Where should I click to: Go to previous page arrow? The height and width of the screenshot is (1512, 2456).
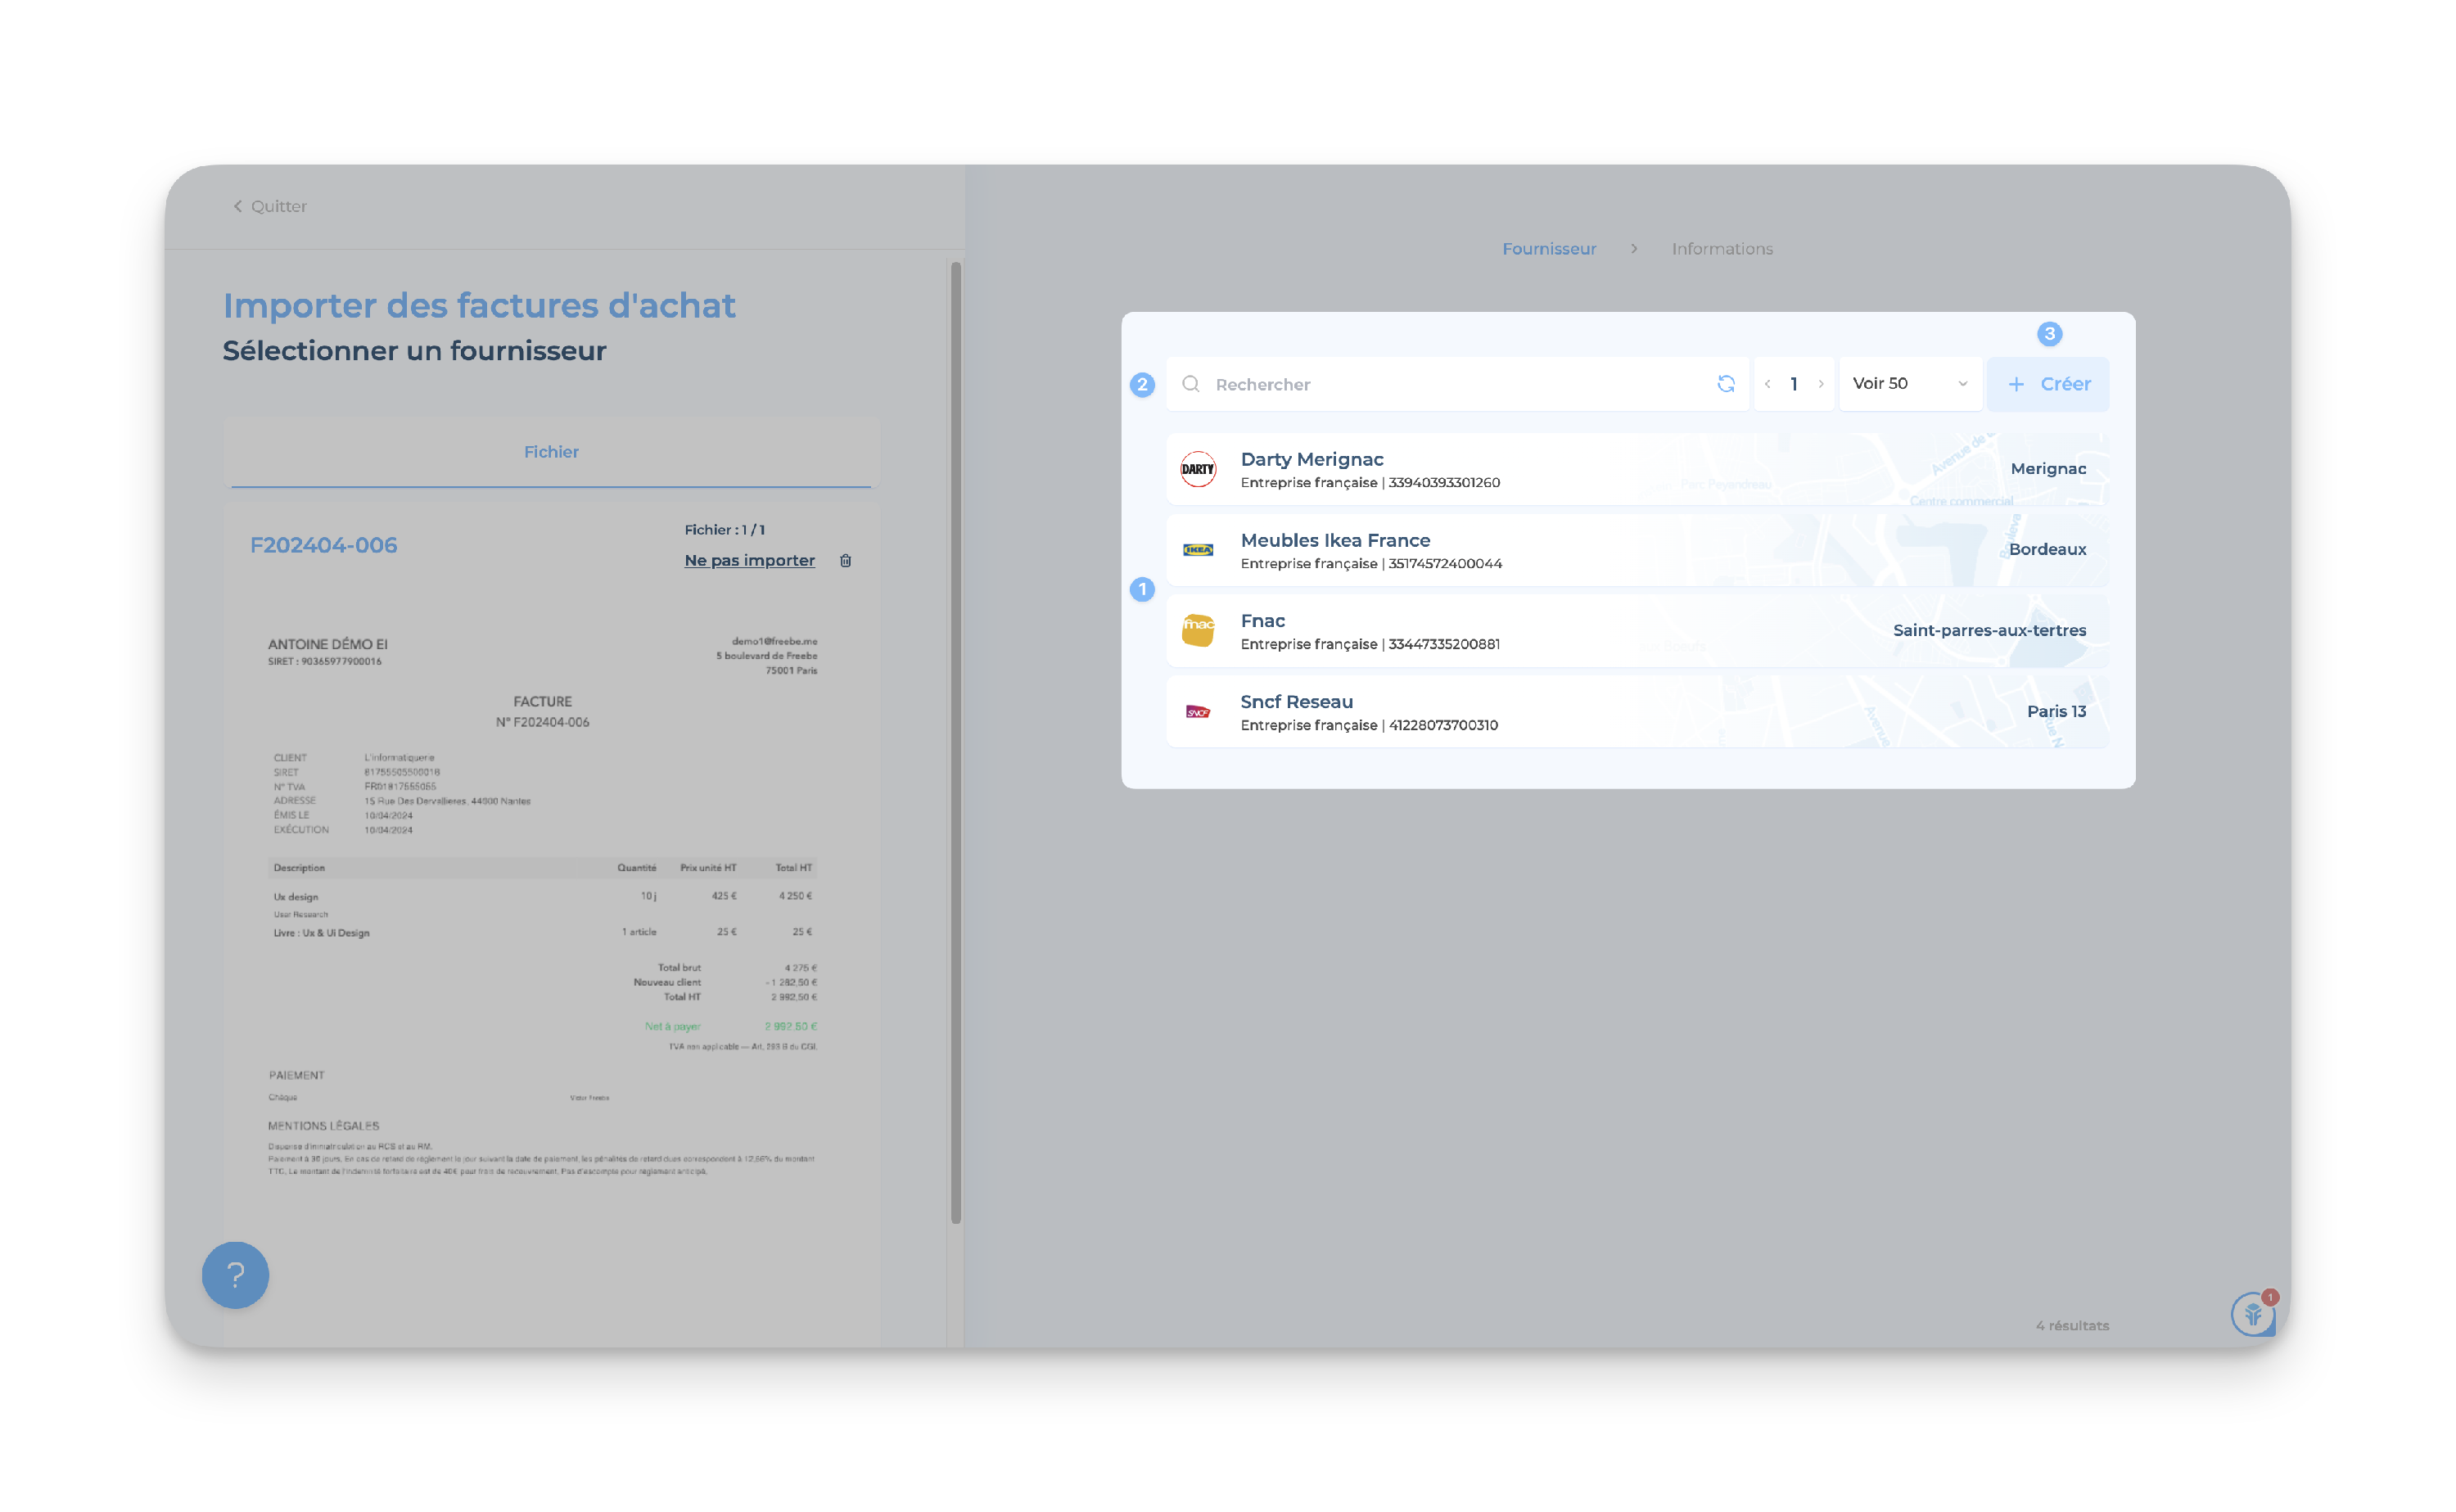coord(1767,384)
